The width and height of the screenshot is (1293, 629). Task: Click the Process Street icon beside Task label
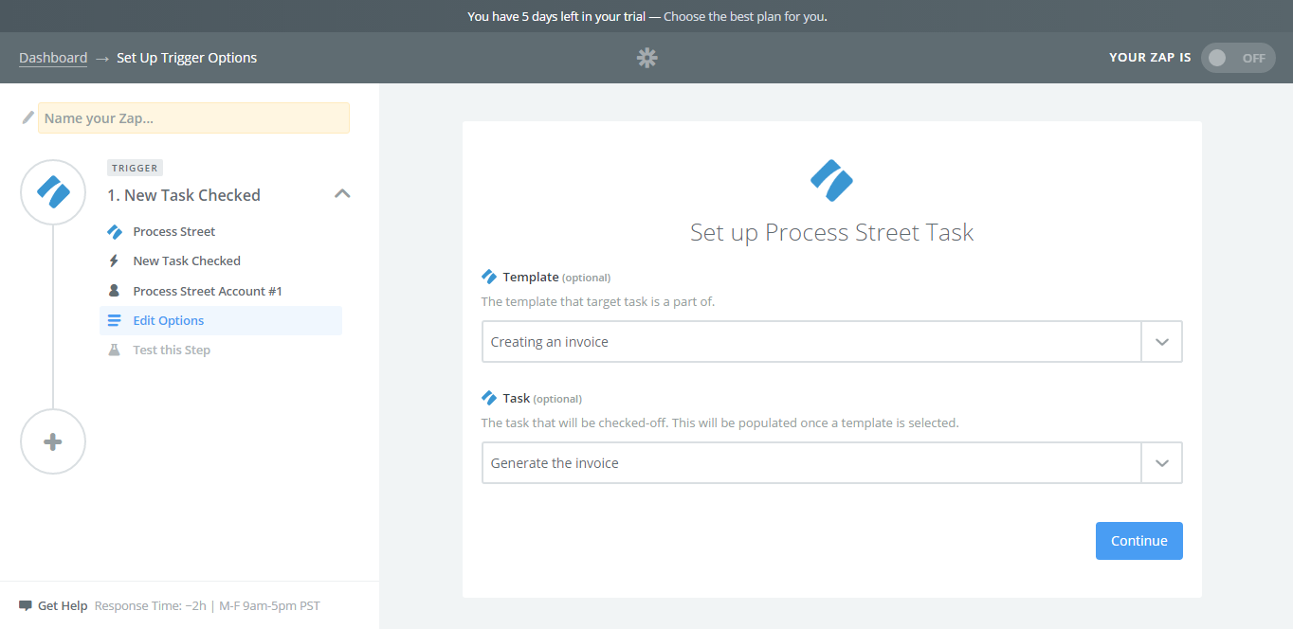click(489, 398)
